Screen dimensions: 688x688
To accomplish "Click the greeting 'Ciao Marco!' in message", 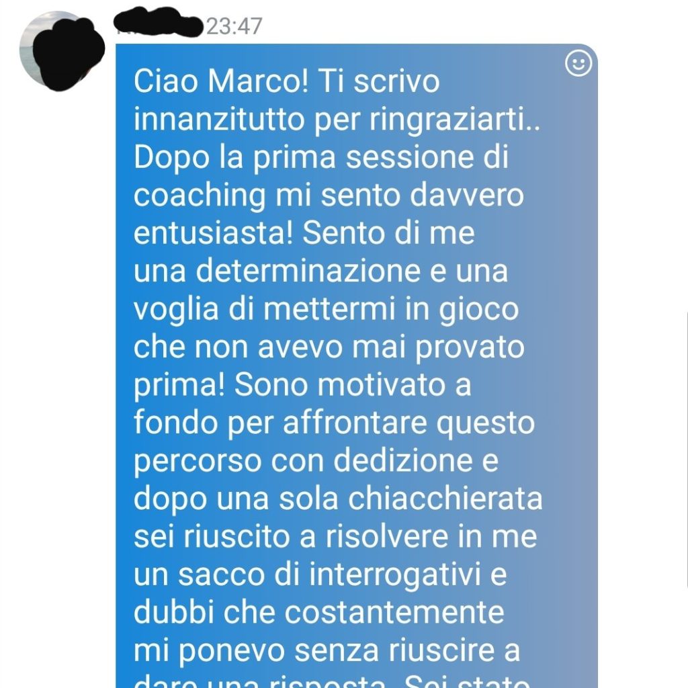I will pyautogui.click(x=221, y=81).
